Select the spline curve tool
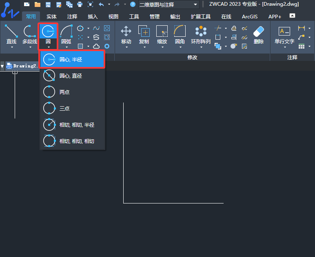This screenshot has width=315, height=257. 96,28
